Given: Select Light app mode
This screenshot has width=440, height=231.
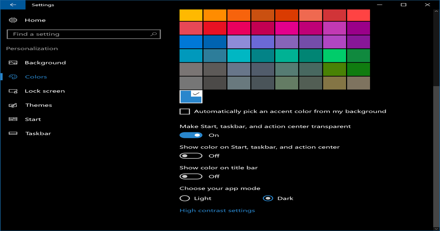Looking at the screenshot, I should pyautogui.click(x=186, y=198).
